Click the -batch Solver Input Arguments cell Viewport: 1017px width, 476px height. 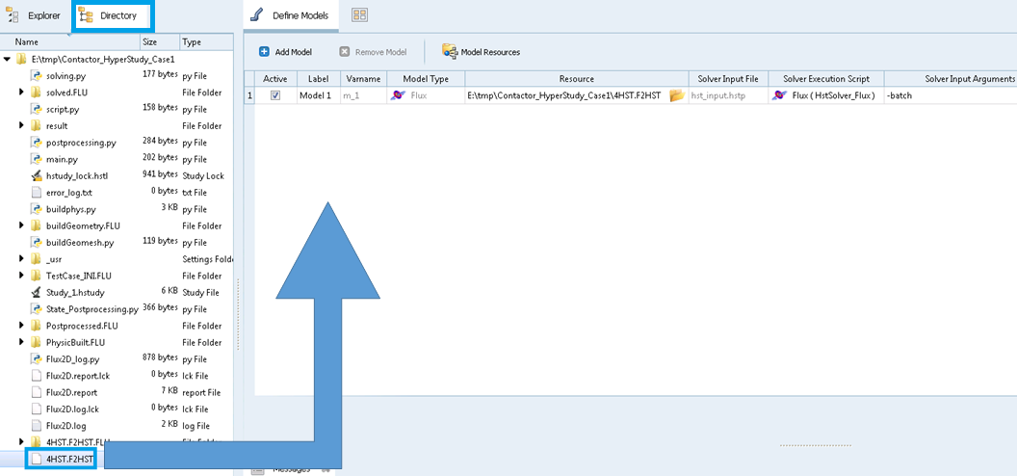949,95
